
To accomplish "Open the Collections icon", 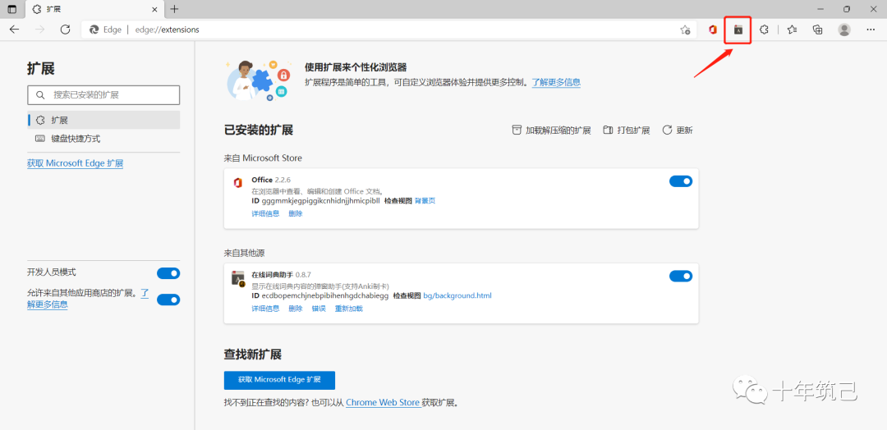I will 817,30.
